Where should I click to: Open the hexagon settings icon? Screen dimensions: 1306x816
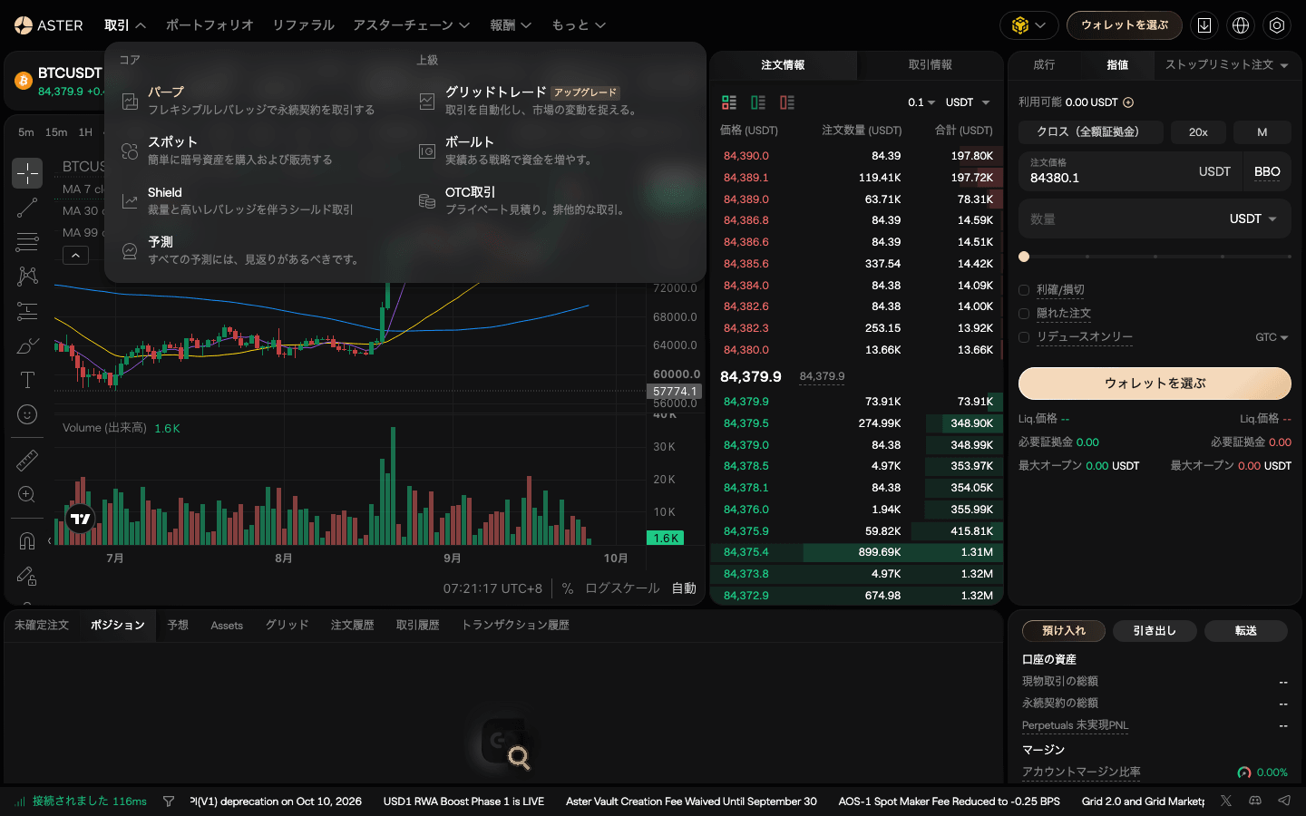pos(1277,25)
